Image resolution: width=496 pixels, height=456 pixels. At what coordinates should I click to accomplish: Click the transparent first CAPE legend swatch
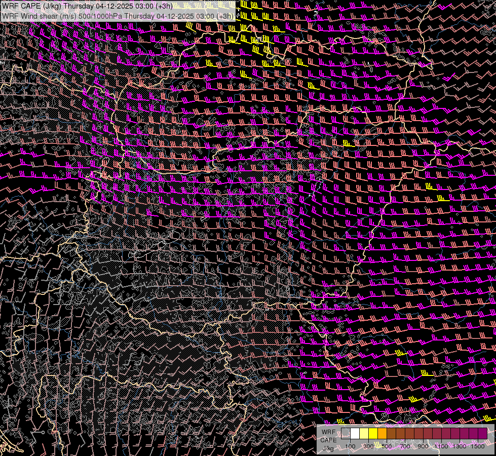346,433
